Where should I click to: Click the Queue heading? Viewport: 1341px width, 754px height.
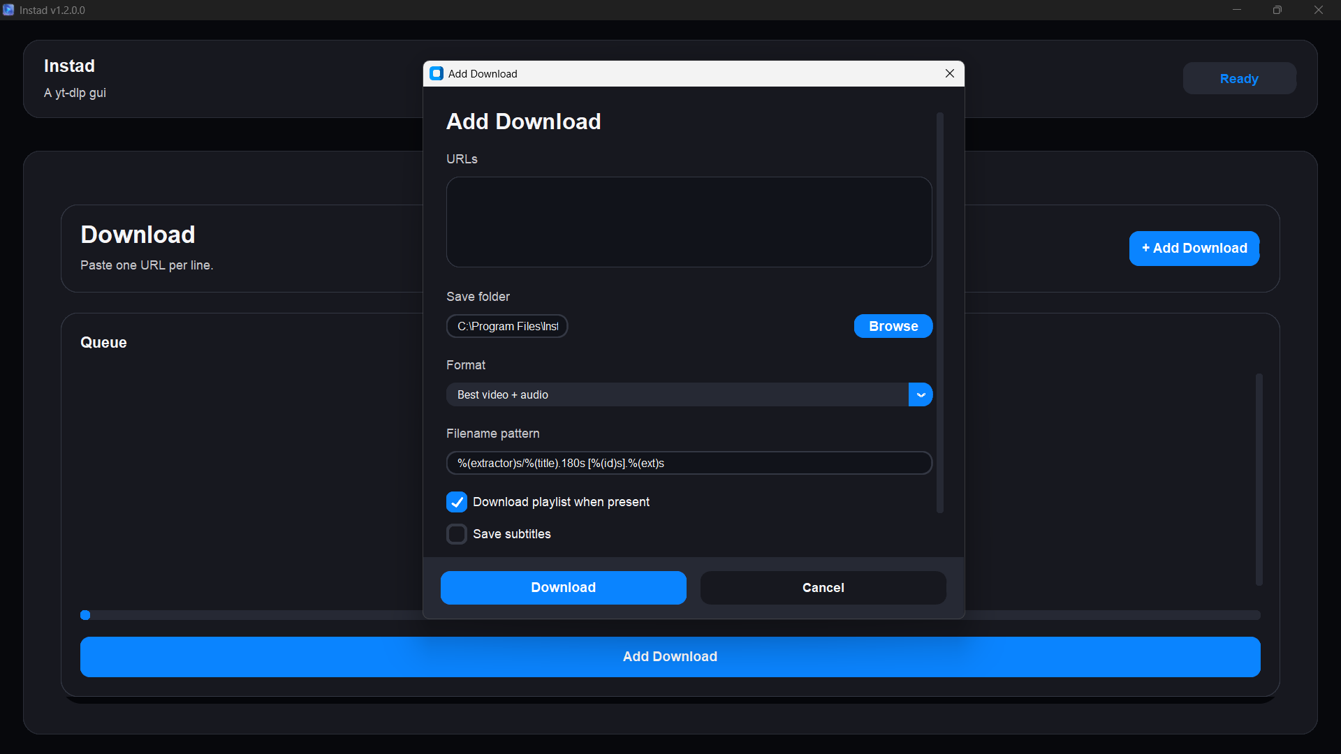(103, 342)
